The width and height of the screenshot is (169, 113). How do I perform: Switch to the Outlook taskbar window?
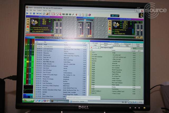[x=78, y=101]
